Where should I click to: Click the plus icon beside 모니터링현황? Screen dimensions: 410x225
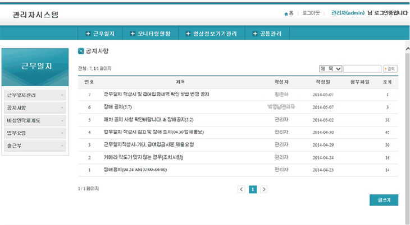[x=133, y=34]
